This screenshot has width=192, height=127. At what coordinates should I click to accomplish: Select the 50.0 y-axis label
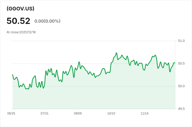point(181,86)
